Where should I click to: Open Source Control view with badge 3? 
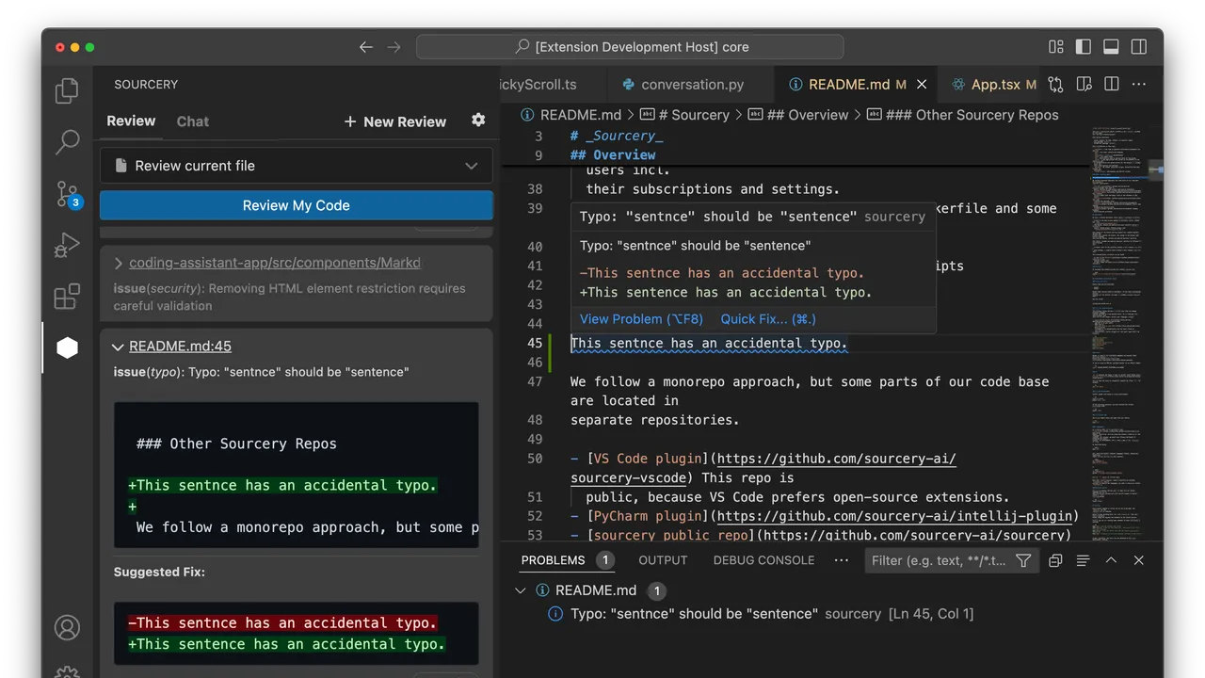point(67,194)
